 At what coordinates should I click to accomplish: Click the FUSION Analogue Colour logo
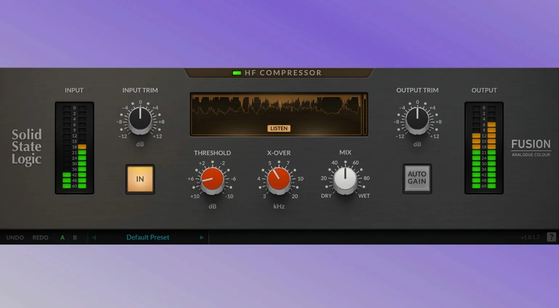click(531, 147)
